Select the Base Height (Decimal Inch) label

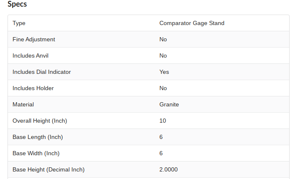coord(48,170)
